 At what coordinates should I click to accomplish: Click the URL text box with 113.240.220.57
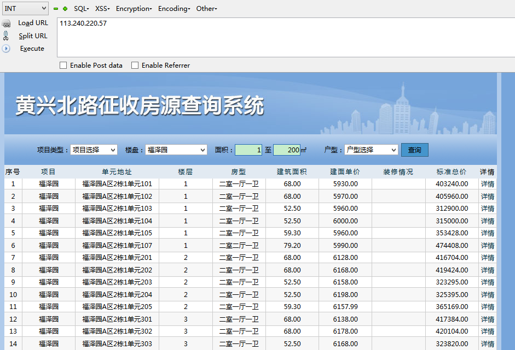[286, 37]
